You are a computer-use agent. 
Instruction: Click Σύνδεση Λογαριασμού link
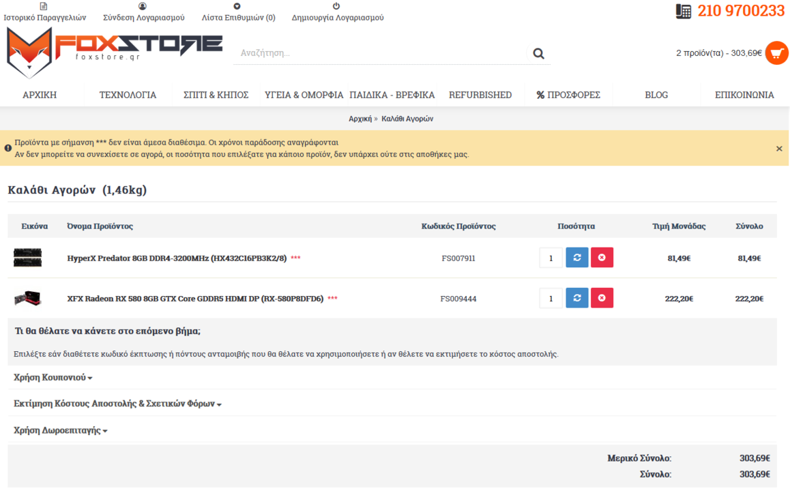(143, 18)
